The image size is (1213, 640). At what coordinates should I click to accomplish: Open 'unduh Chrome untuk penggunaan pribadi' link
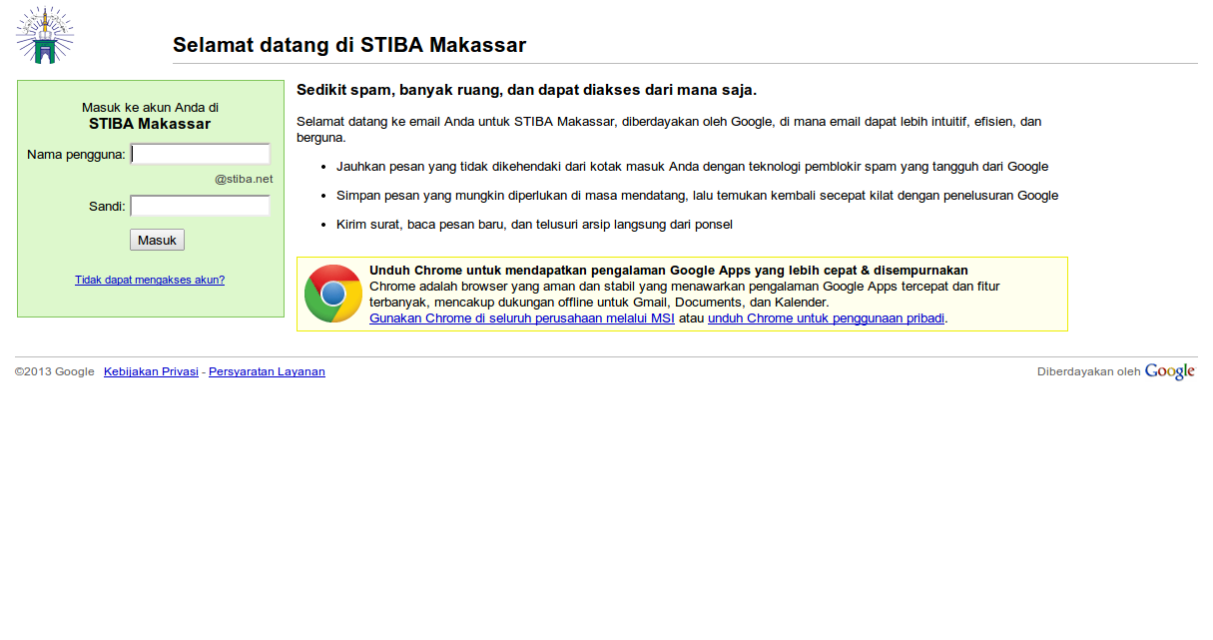tap(825, 318)
